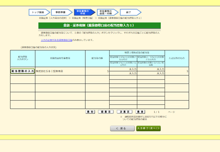220x152 pixels.
Task: Click the 配当等の額 column header
Action: point(97,58)
